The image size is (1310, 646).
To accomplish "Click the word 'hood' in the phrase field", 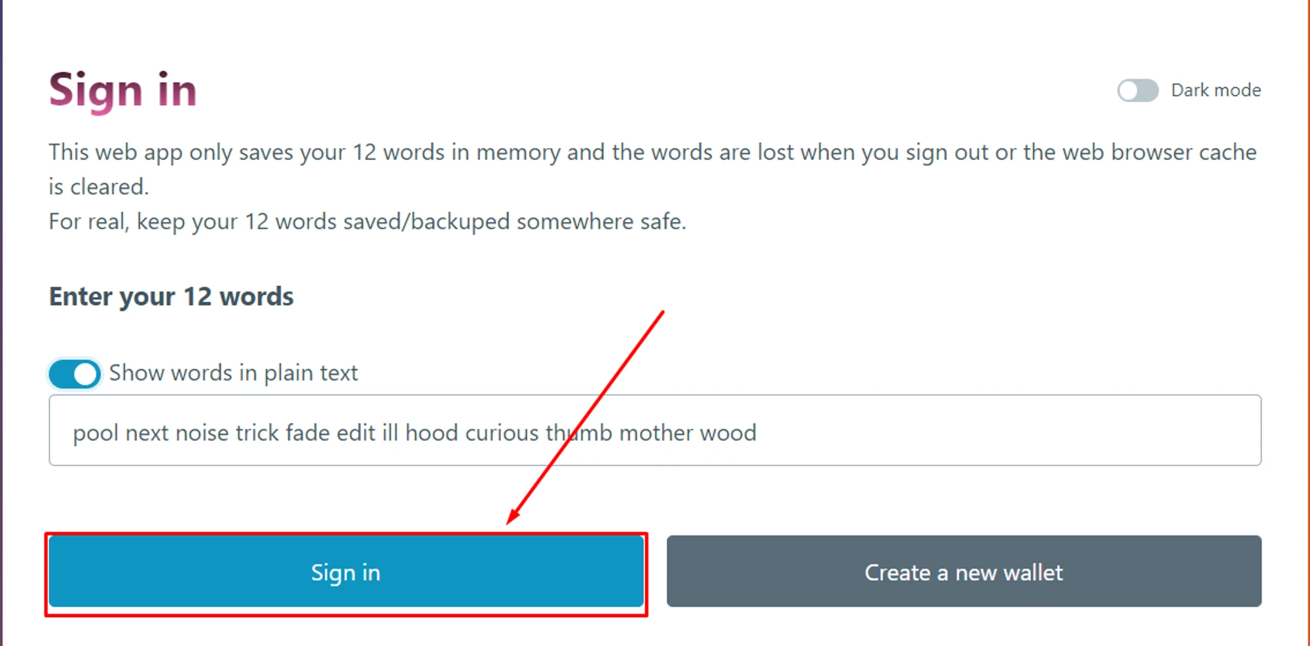I will pyautogui.click(x=432, y=434).
